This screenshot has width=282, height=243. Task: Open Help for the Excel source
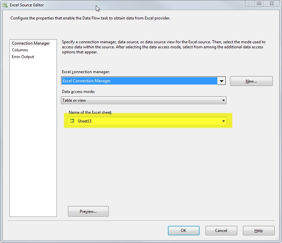coord(258,231)
